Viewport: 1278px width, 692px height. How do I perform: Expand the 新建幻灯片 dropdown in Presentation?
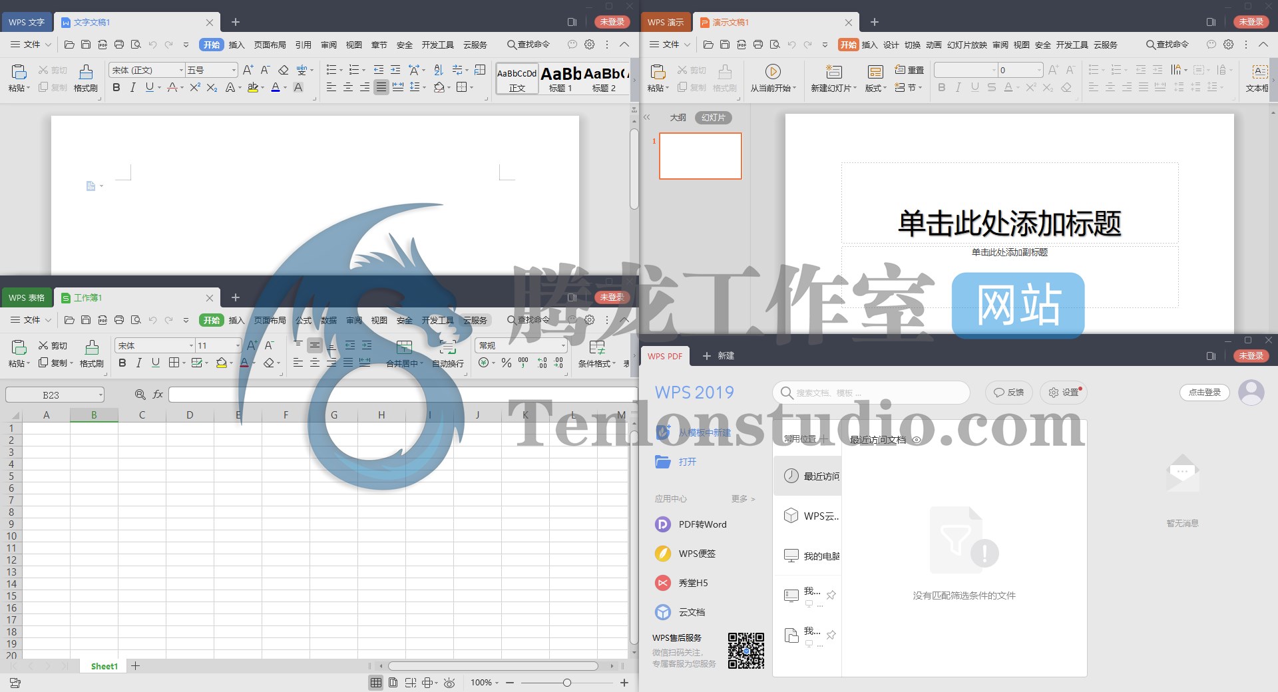(855, 88)
